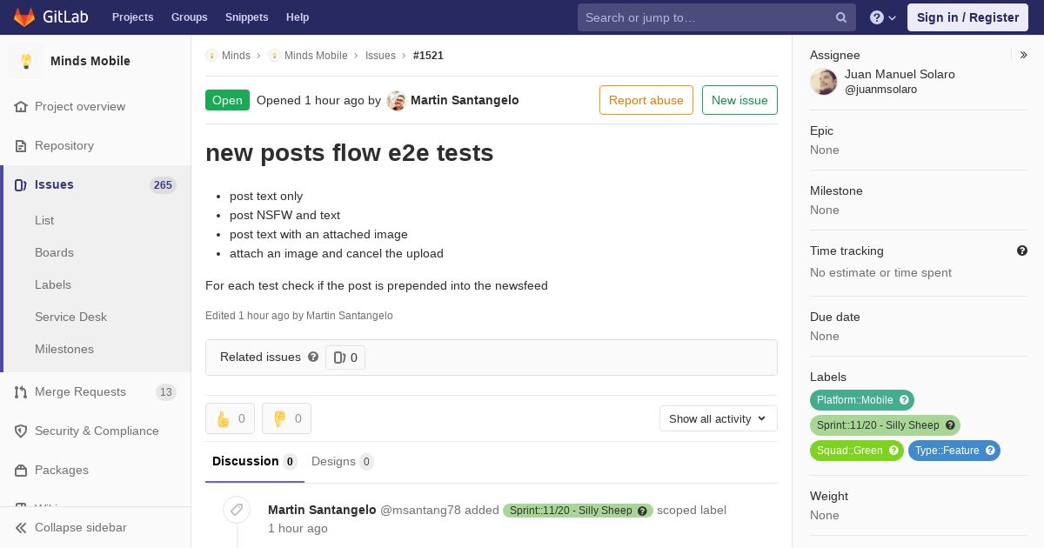Viewport: 1044px width, 548px height.
Task: Click Issues breadcrumb link
Action: point(380,55)
